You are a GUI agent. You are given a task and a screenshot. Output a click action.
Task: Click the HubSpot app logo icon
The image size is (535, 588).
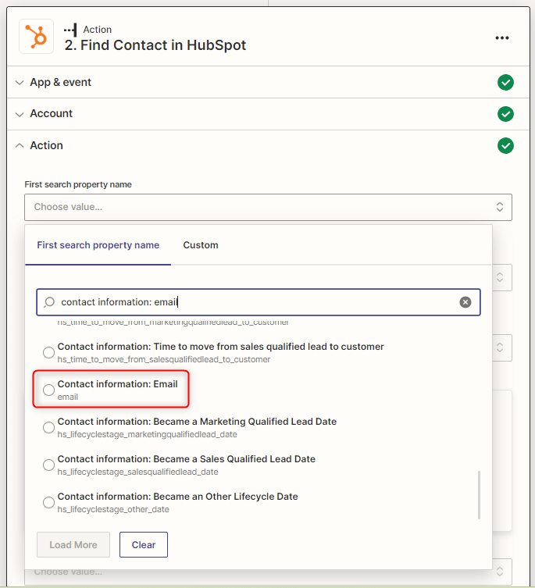pyautogui.click(x=37, y=37)
